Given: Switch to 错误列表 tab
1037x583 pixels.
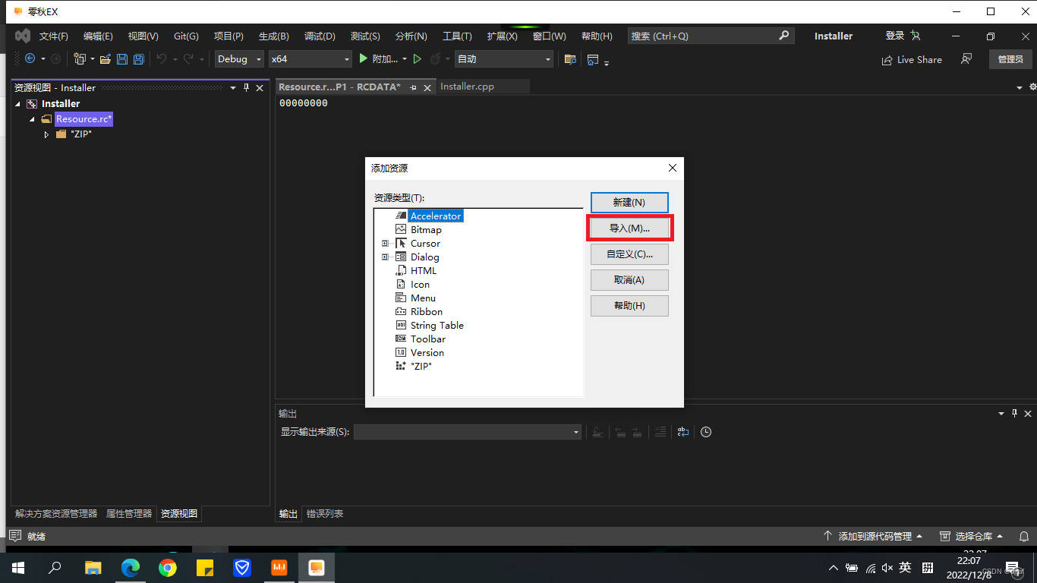Looking at the screenshot, I should [x=325, y=514].
